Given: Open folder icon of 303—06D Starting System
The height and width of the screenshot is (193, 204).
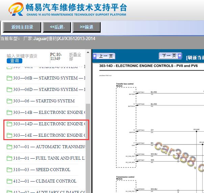Looking at the screenshot, I should [9, 90].
